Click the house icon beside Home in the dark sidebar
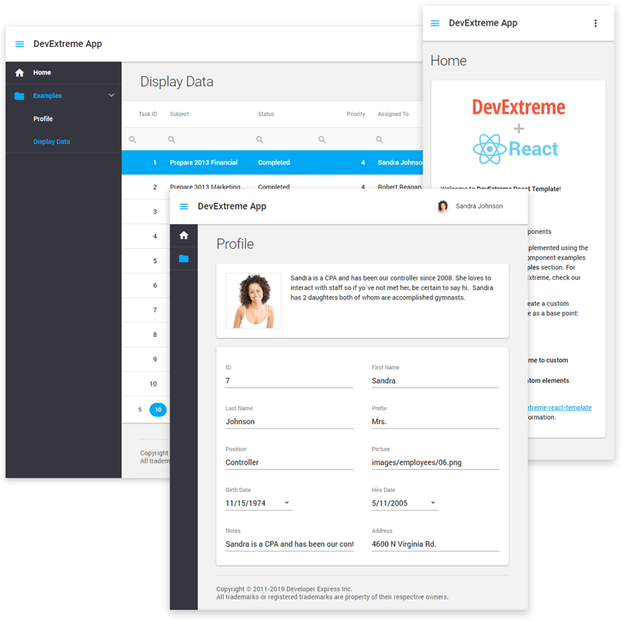The height and width of the screenshot is (621, 623). [20, 73]
